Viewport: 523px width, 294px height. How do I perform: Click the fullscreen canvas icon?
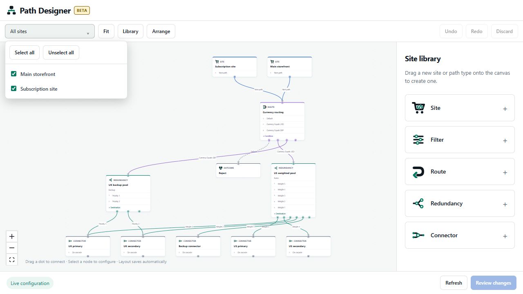pos(12,259)
